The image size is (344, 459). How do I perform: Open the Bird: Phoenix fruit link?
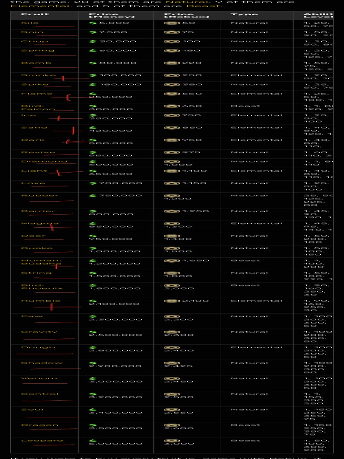click(42, 286)
